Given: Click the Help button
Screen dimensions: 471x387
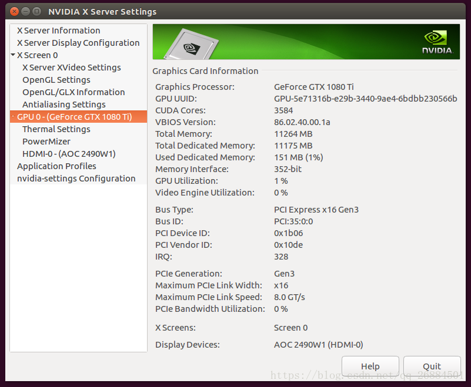Looking at the screenshot, I should 370,366.
